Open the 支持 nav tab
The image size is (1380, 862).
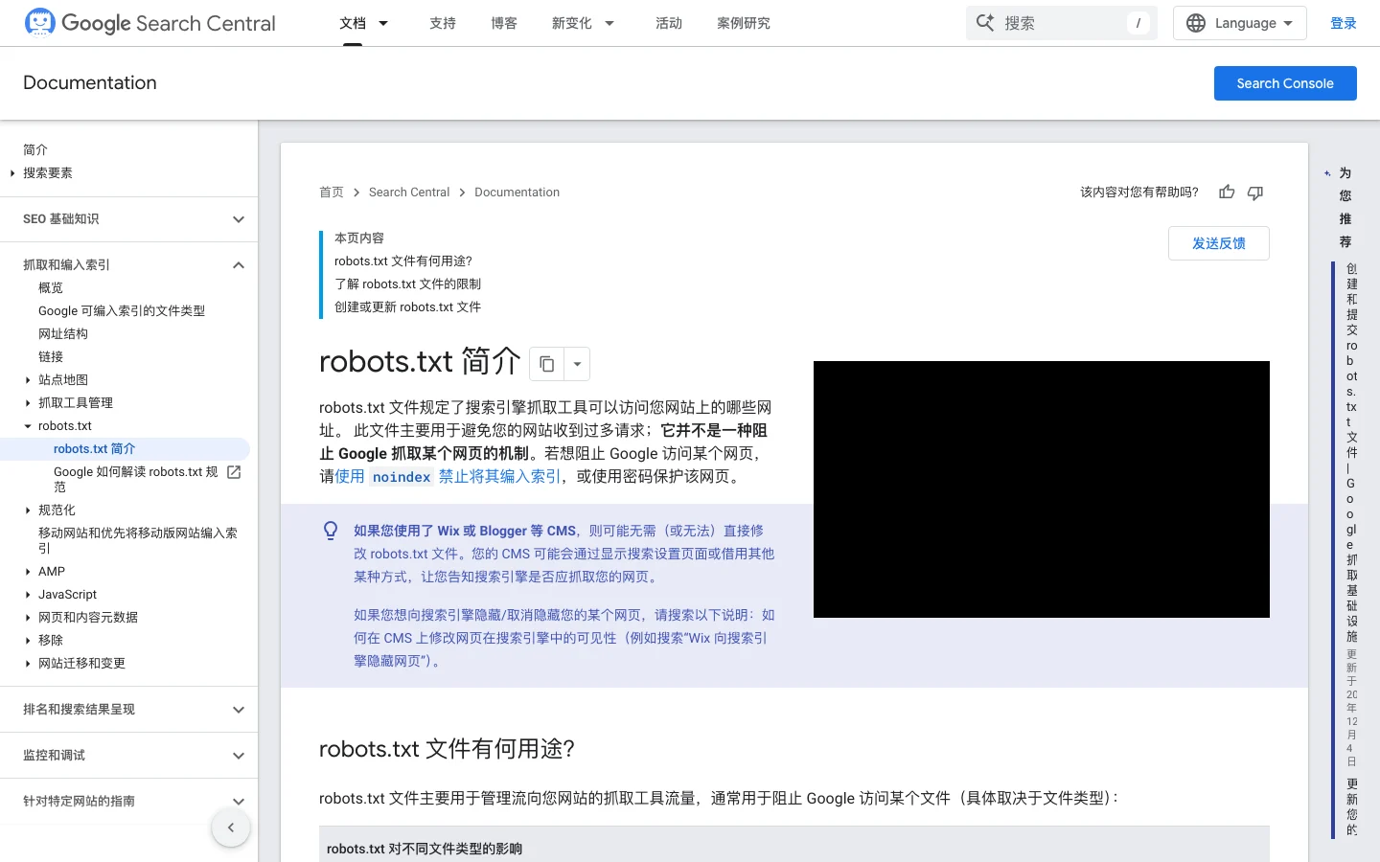coord(443,23)
